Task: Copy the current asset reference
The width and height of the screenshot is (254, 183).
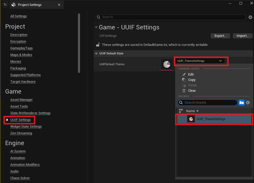Action: 192,80
